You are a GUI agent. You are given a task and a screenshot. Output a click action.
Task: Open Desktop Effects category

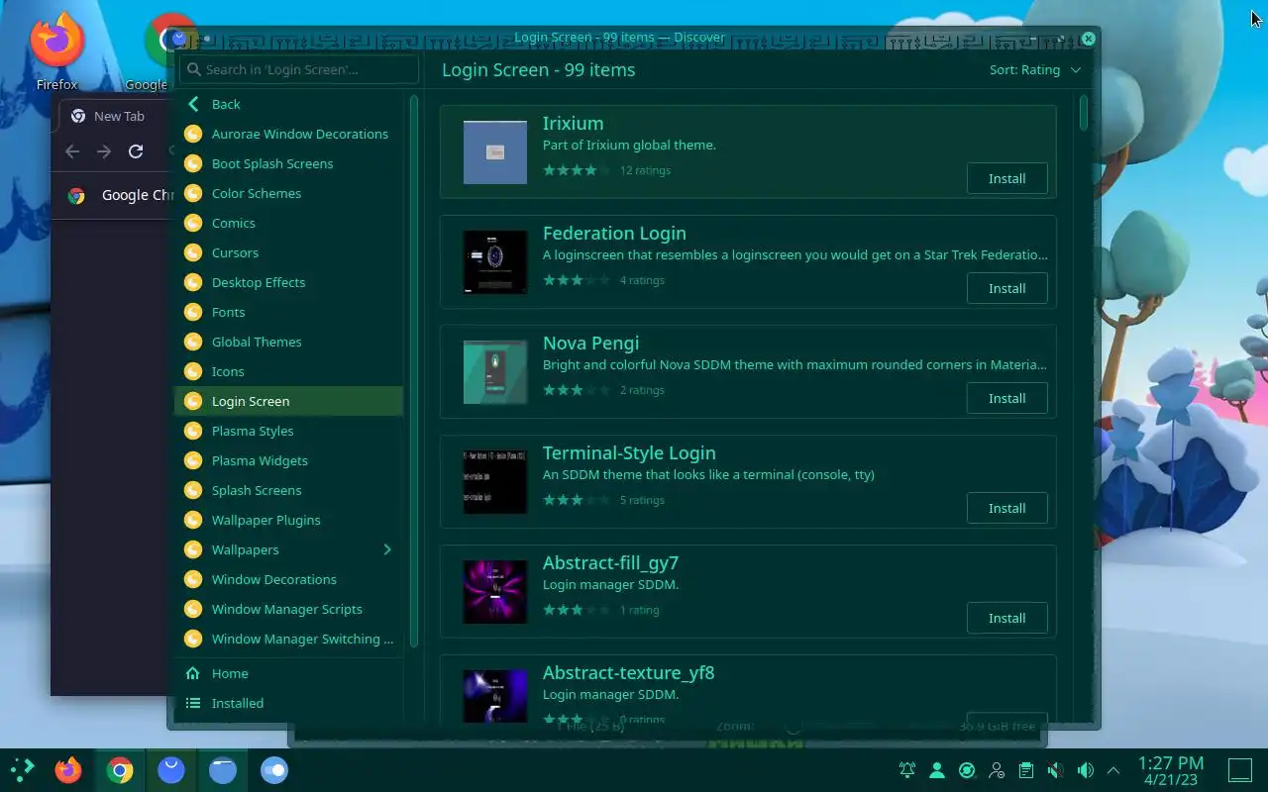[x=288, y=282]
